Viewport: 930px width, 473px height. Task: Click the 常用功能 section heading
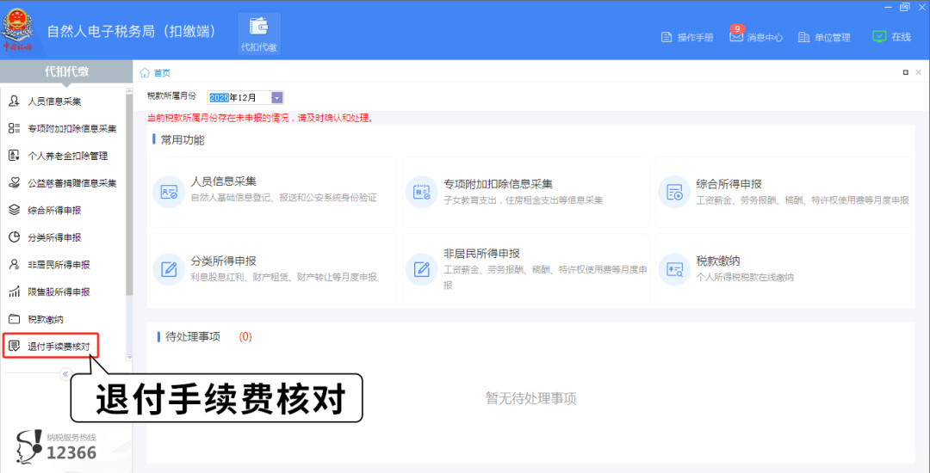click(182, 140)
